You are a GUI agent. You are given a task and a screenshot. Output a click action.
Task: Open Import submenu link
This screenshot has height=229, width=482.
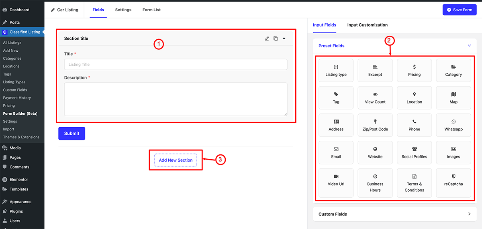(x=8, y=129)
